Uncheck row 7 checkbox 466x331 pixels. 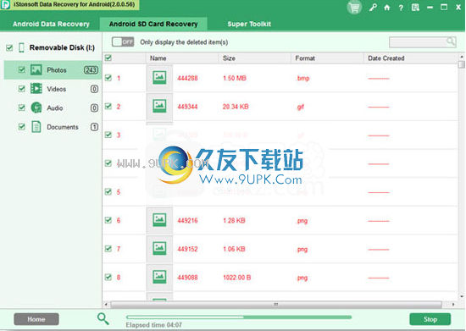(x=108, y=249)
